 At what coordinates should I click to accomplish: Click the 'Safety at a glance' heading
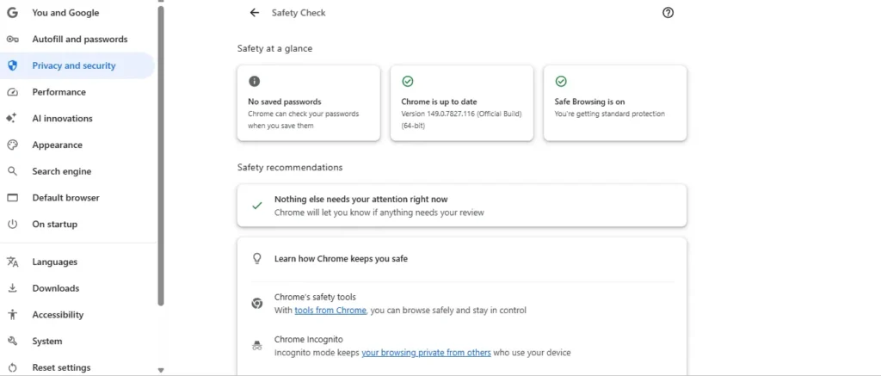(x=274, y=48)
